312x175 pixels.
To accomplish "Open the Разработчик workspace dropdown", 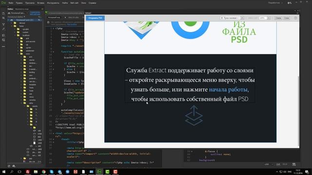I will (275, 3).
